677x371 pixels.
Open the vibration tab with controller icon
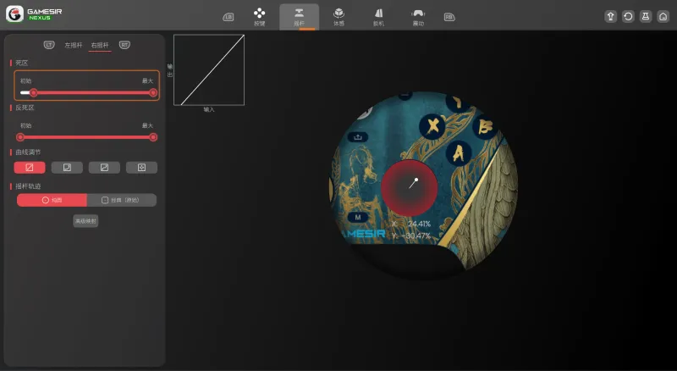418,17
